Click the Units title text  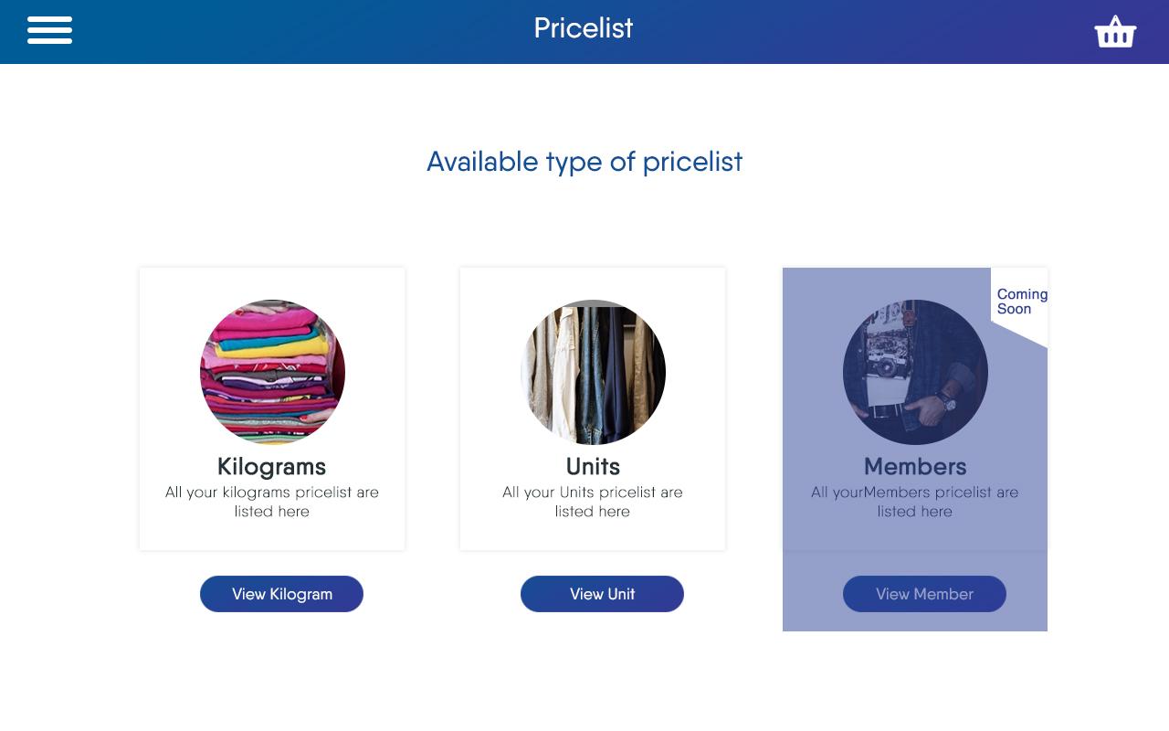pyautogui.click(x=593, y=466)
